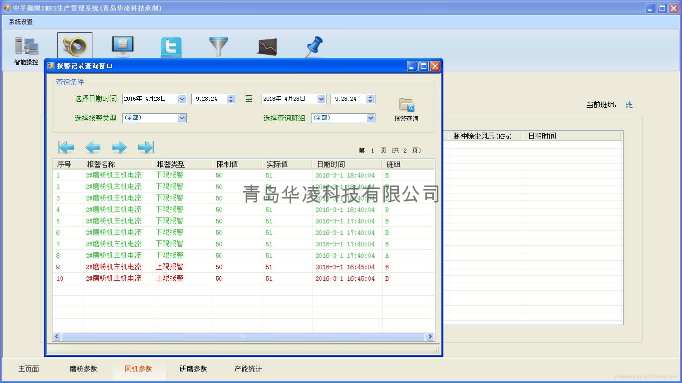
Task: Sort by the 报警名称 column header
Action: coord(118,164)
